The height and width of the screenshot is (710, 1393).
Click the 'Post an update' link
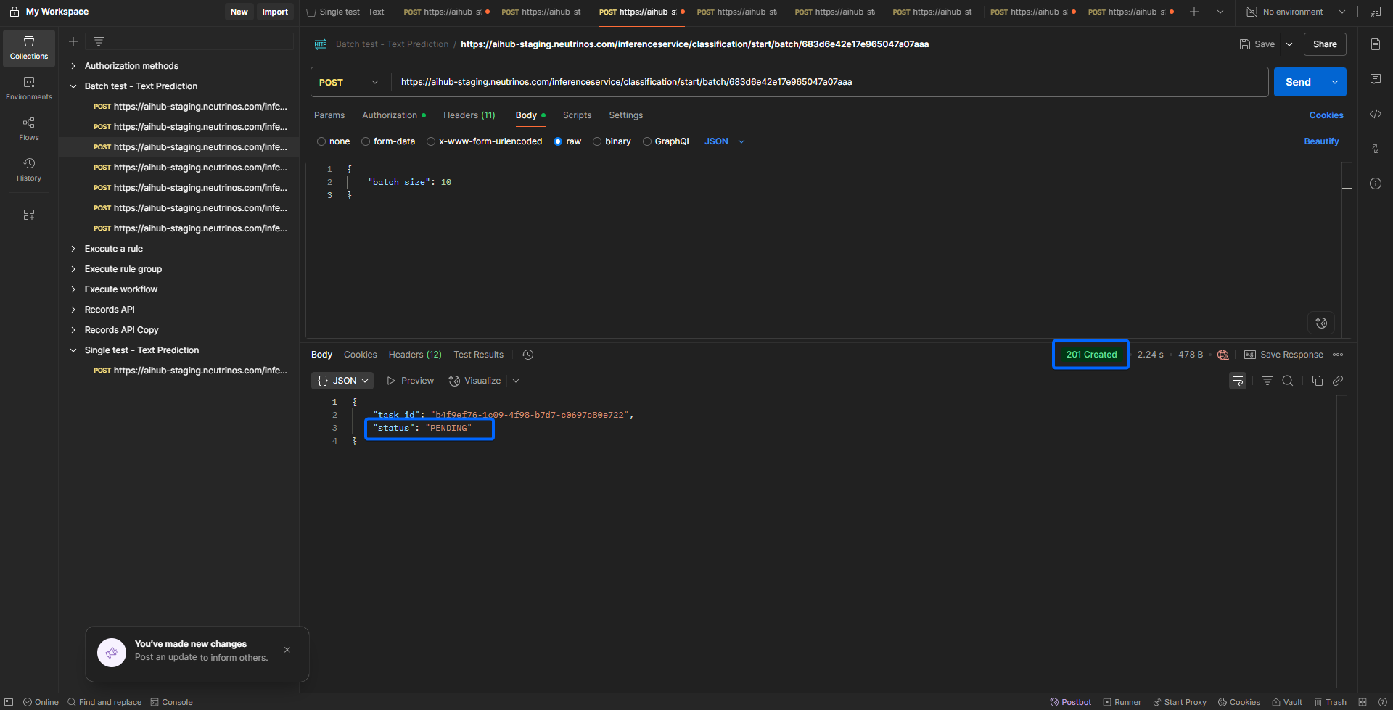[166, 658]
